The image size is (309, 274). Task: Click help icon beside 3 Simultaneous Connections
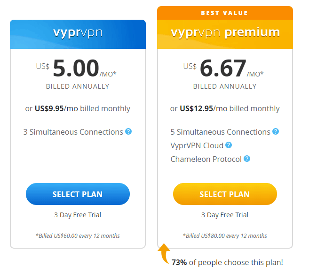coord(128,131)
